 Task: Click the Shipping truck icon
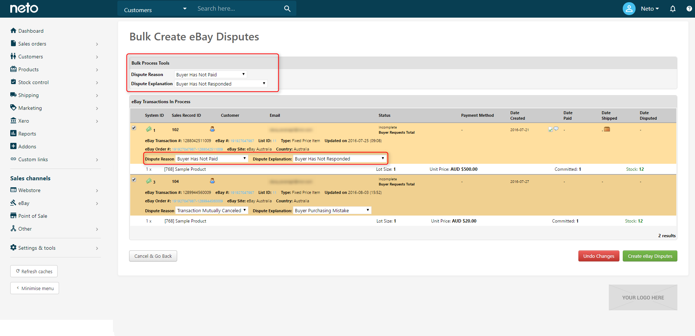(x=14, y=95)
